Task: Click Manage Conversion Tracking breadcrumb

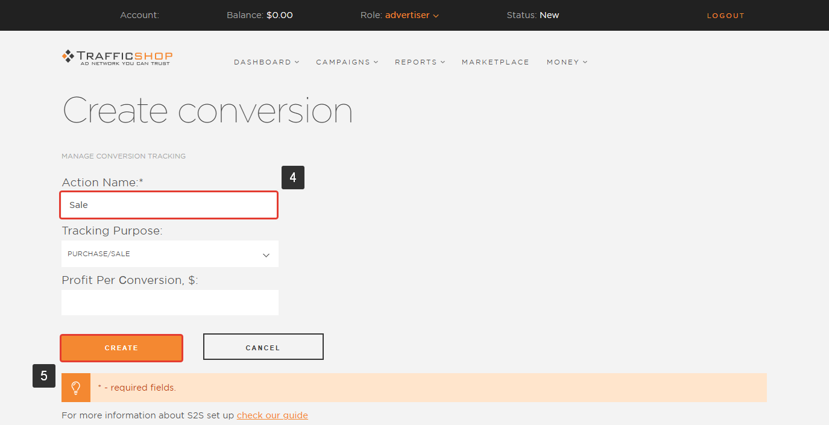Action: point(124,156)
